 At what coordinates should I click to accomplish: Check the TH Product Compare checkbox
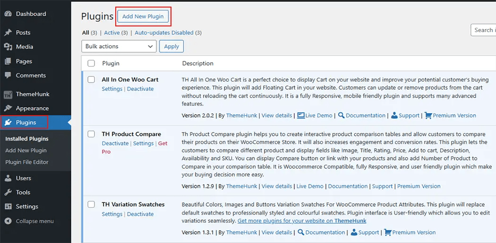(x=91, y=134)
